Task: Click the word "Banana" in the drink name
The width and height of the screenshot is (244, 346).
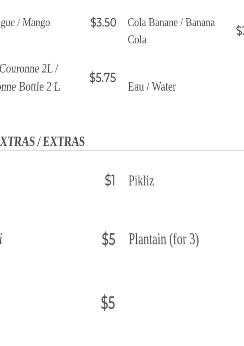Action: pos(200,23)
